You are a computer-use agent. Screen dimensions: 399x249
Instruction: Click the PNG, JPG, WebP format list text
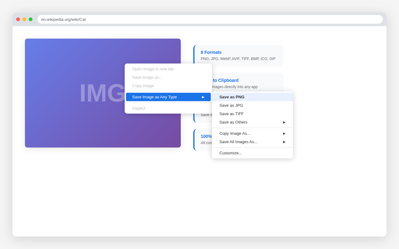(x=238, y=59)
